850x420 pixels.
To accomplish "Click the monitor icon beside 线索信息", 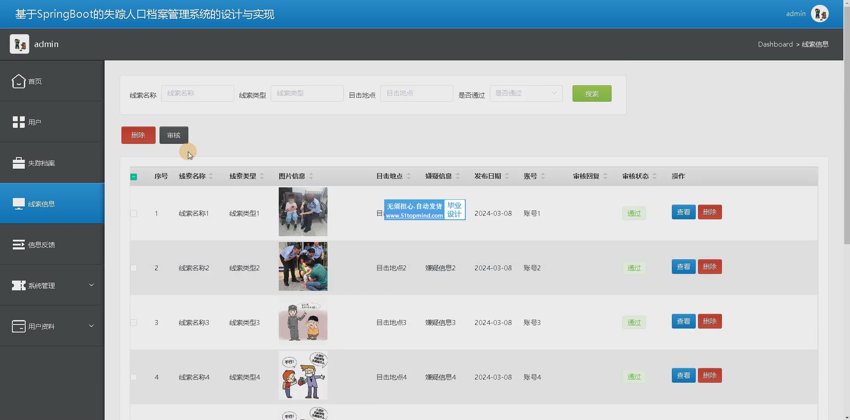I will pyautogui.click(x=19, y=204).
